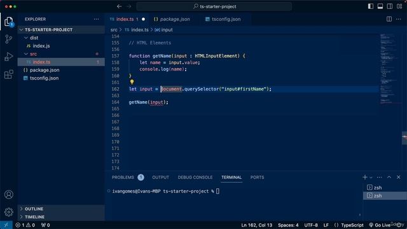Click the code minimap overview

(390, 69)
